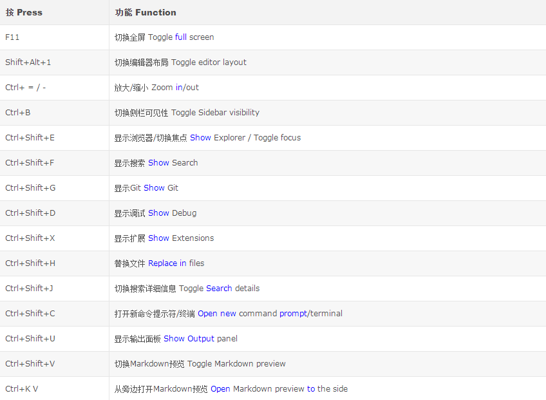Select the Shift+Alt+1 shortcut cell
Viewport: 546px width, 400px height.
point(54,62)
